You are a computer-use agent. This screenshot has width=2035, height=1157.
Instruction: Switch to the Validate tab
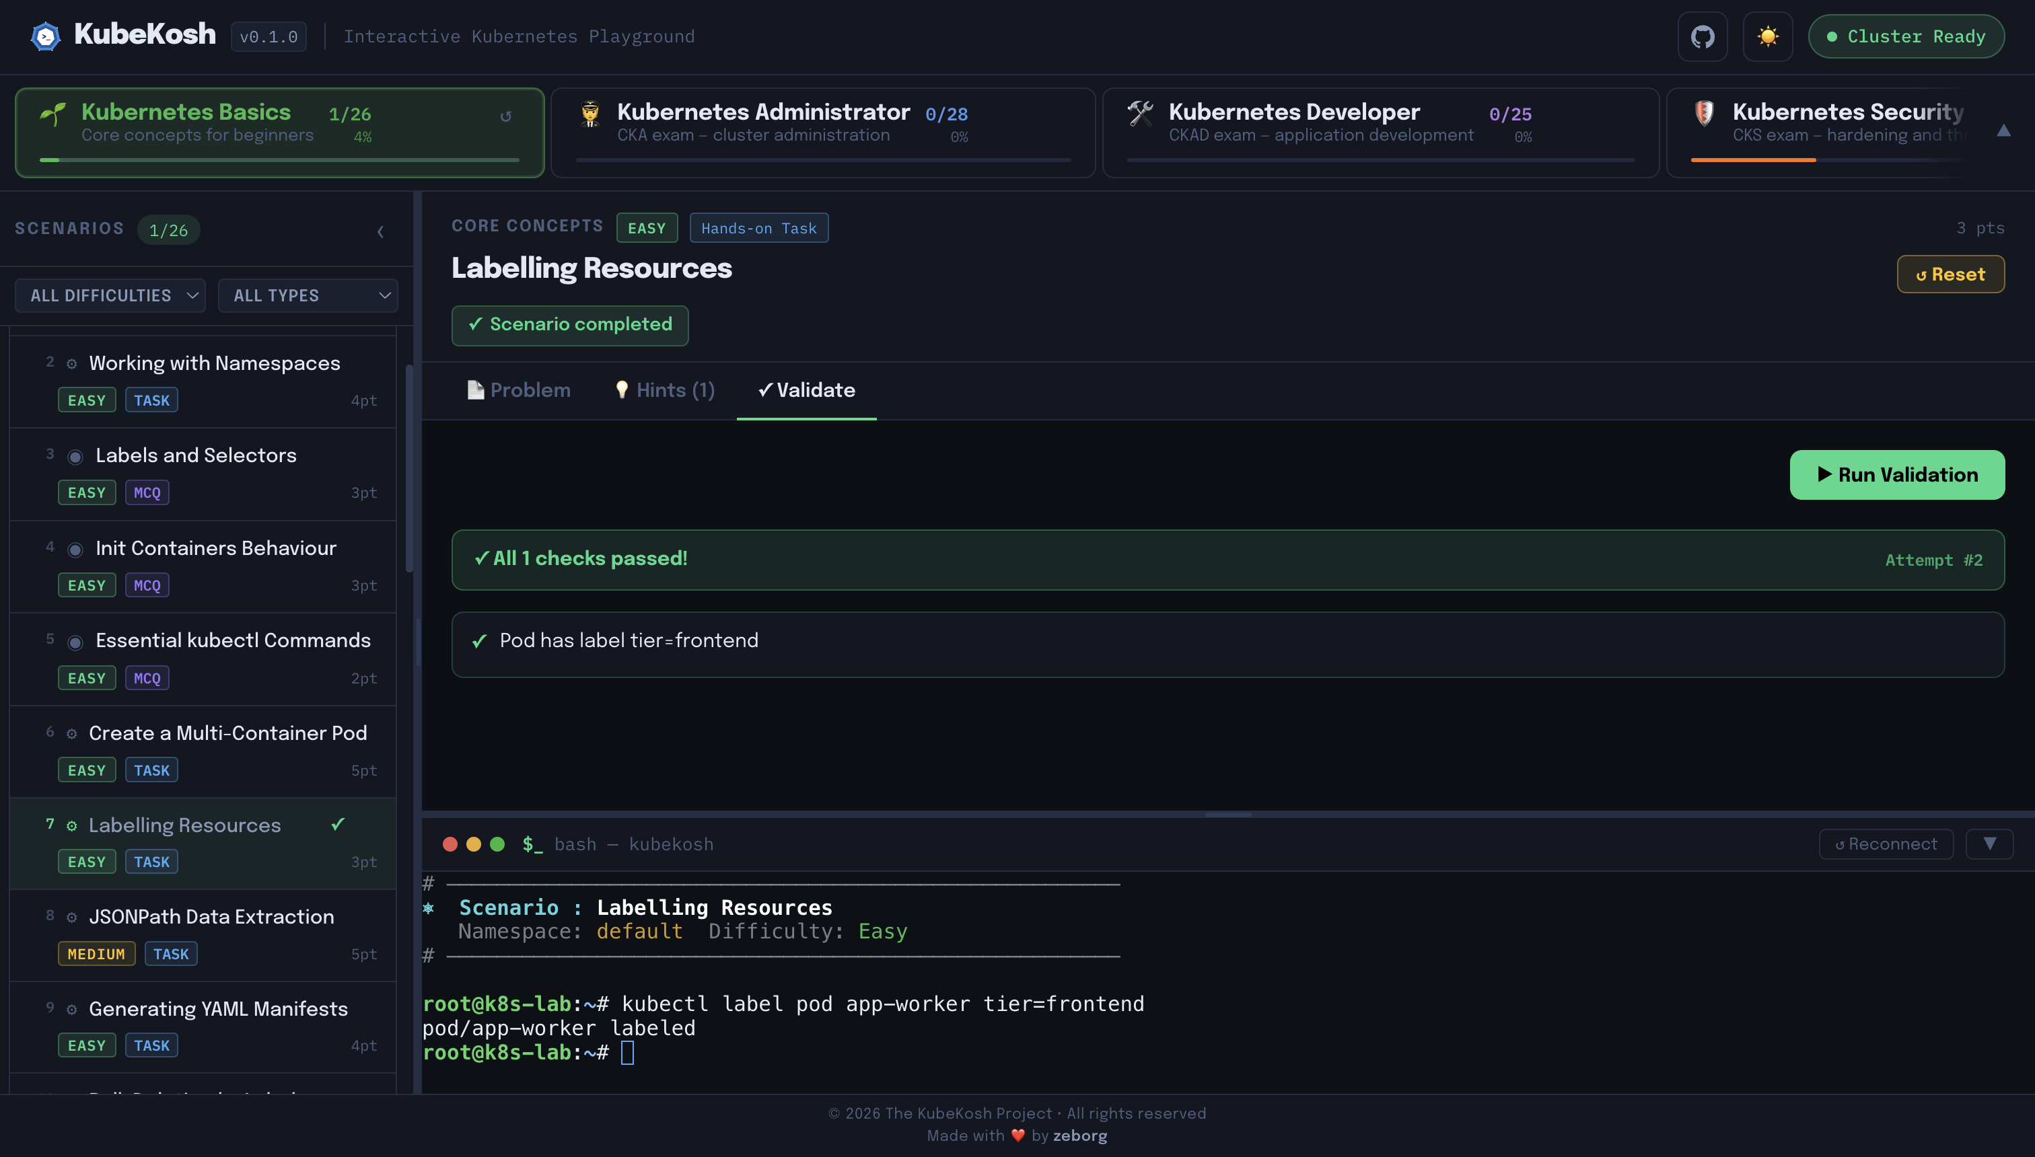[x=806, y=390]
